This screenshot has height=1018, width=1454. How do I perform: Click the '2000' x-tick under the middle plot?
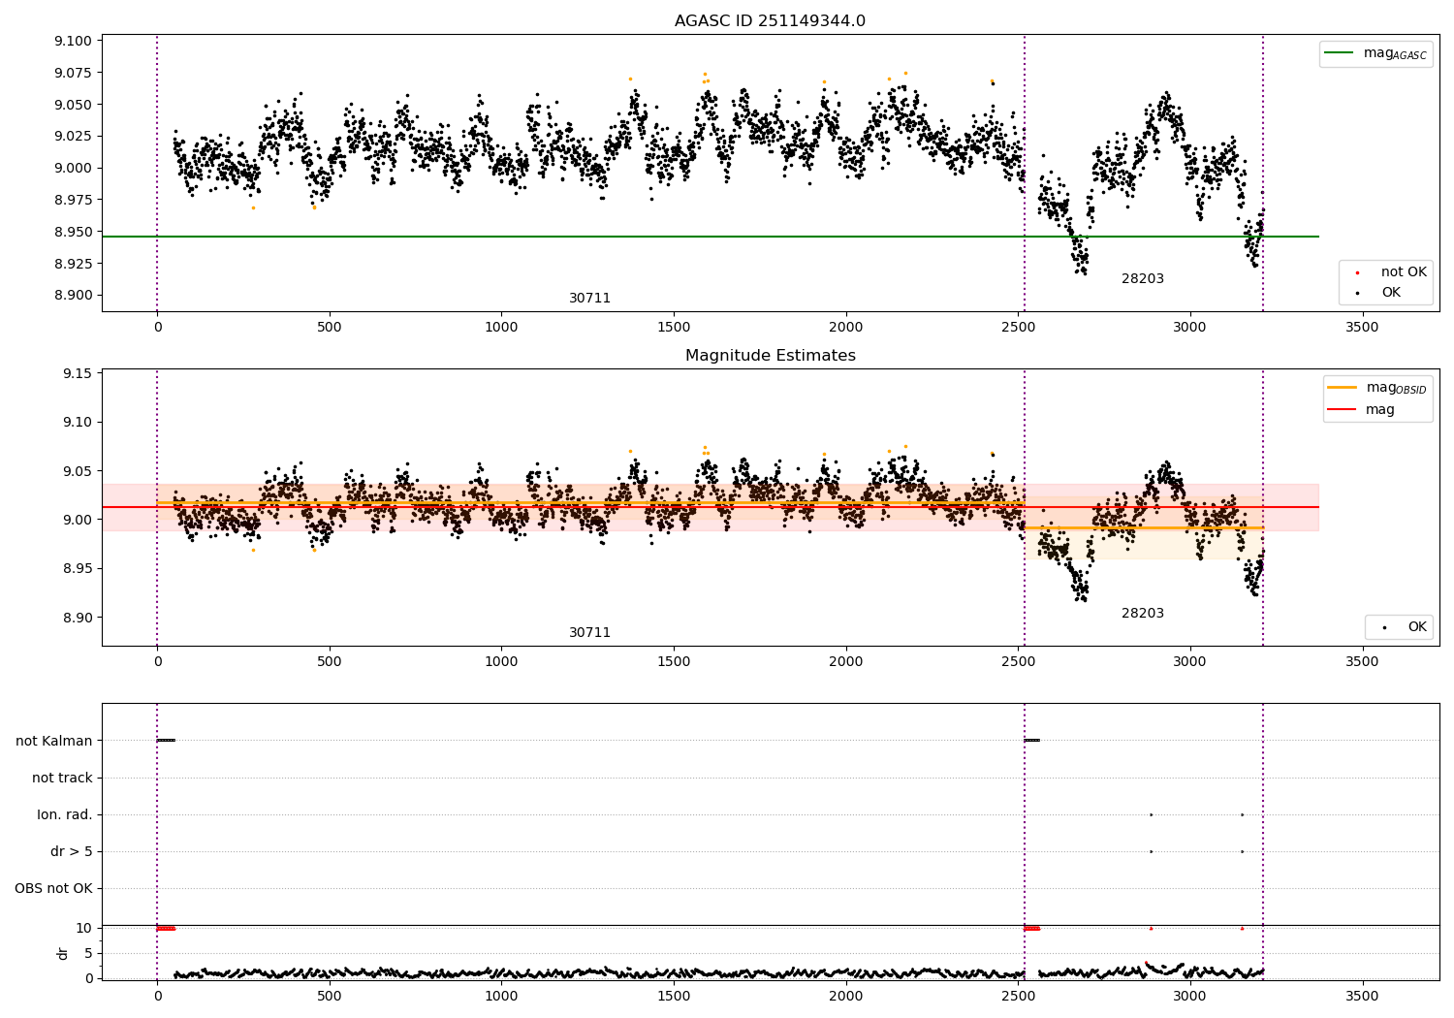(846, 662)
